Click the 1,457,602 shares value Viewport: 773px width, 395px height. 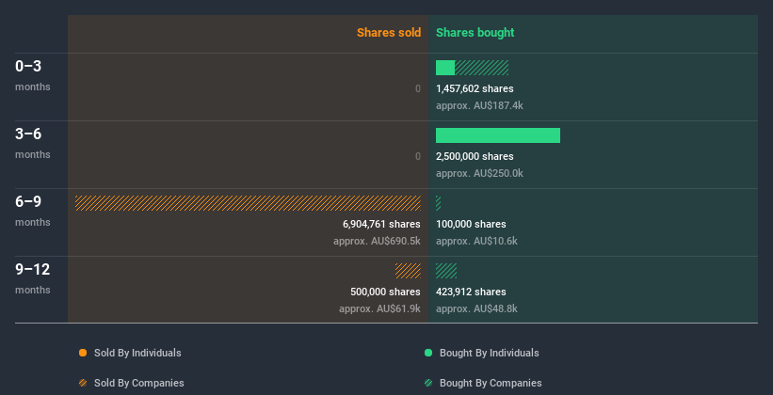(x=475, y=88)
